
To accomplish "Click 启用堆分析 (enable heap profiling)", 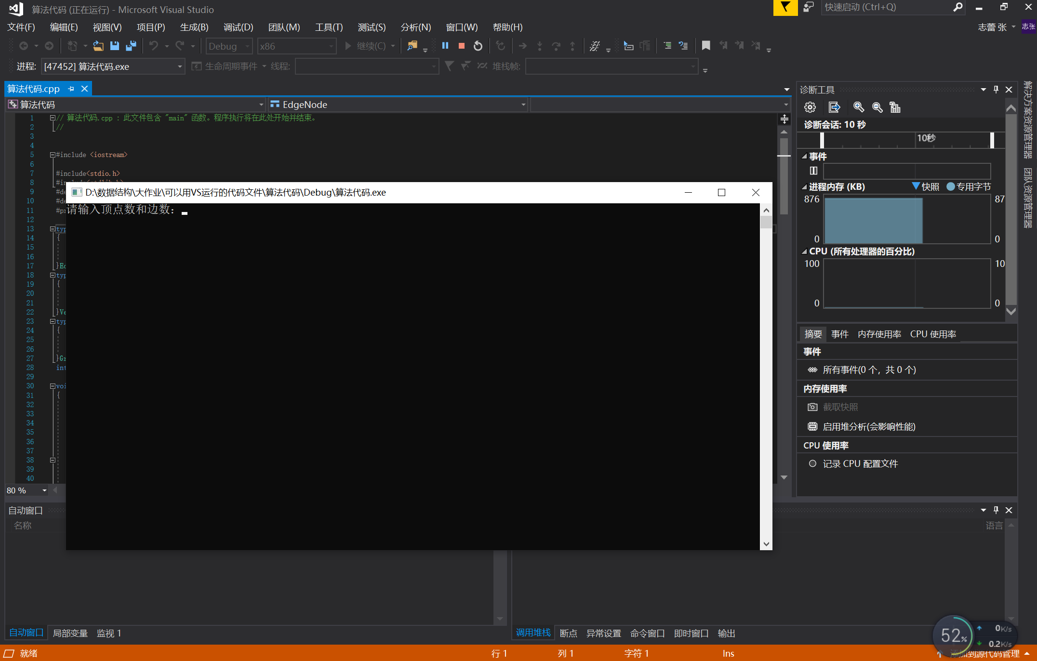I will (x=868, y=427).
